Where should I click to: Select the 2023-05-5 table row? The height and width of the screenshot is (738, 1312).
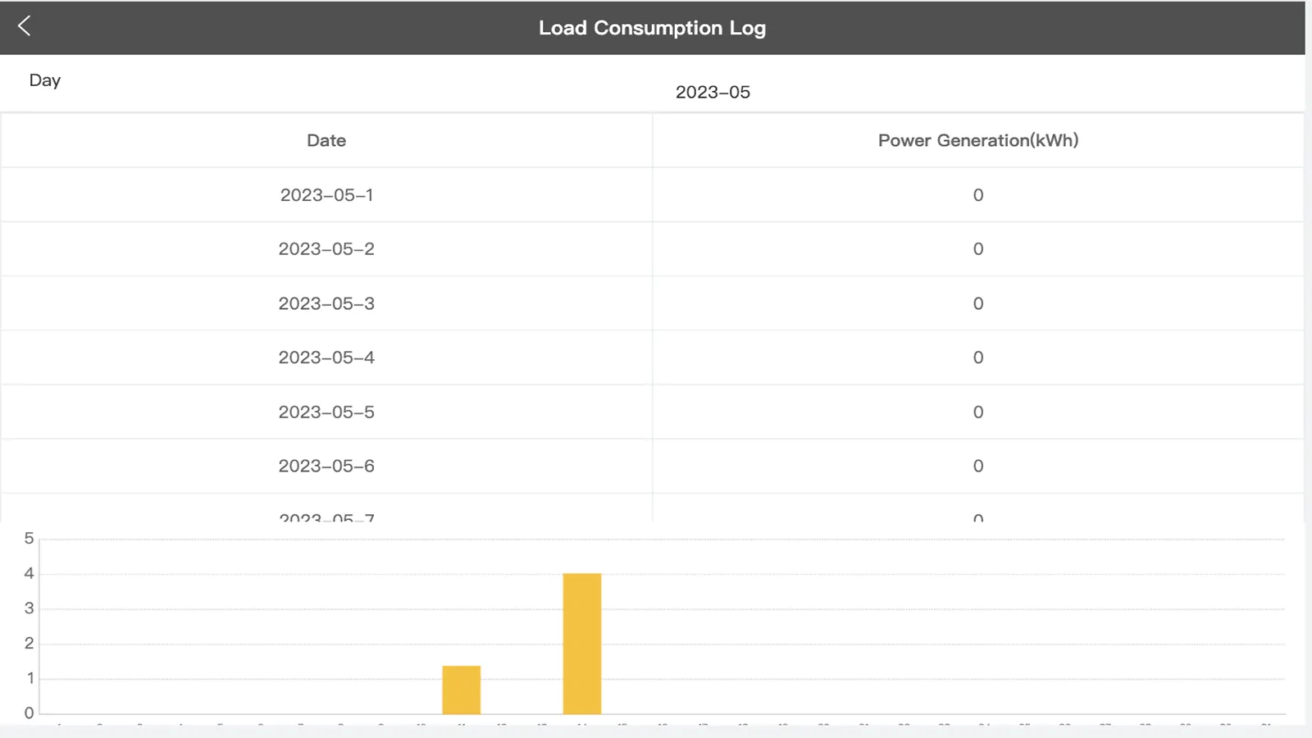click(326, 411)
